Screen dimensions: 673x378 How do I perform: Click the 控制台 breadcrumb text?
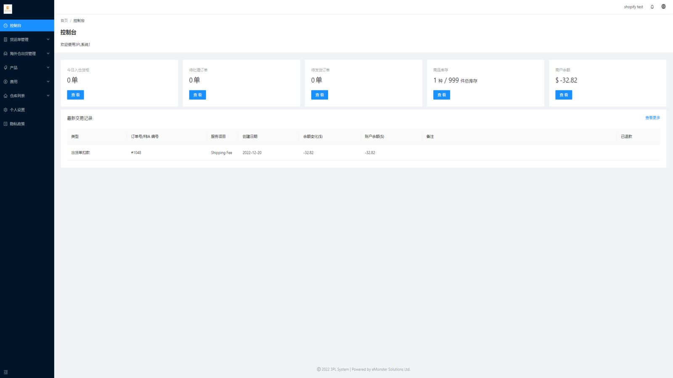(79, 21)
